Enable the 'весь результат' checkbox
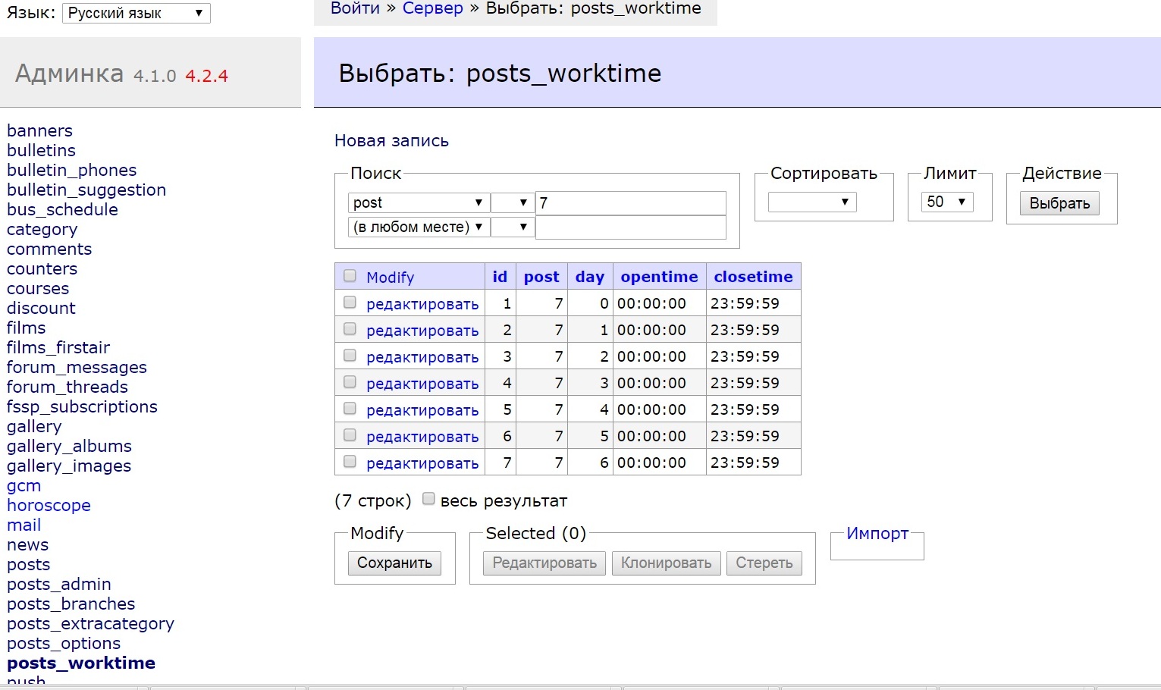The width and height of the screenshot is (1161, 690). (428, 499)
